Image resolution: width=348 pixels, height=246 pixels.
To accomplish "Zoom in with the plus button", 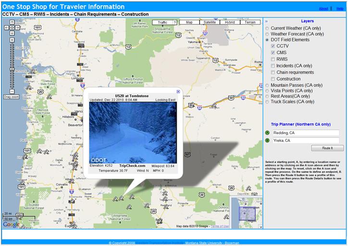I will (12, 40).
